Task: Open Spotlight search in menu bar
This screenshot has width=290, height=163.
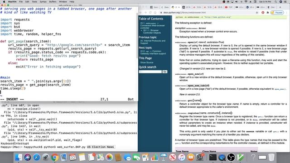Action: coord(275,2)
